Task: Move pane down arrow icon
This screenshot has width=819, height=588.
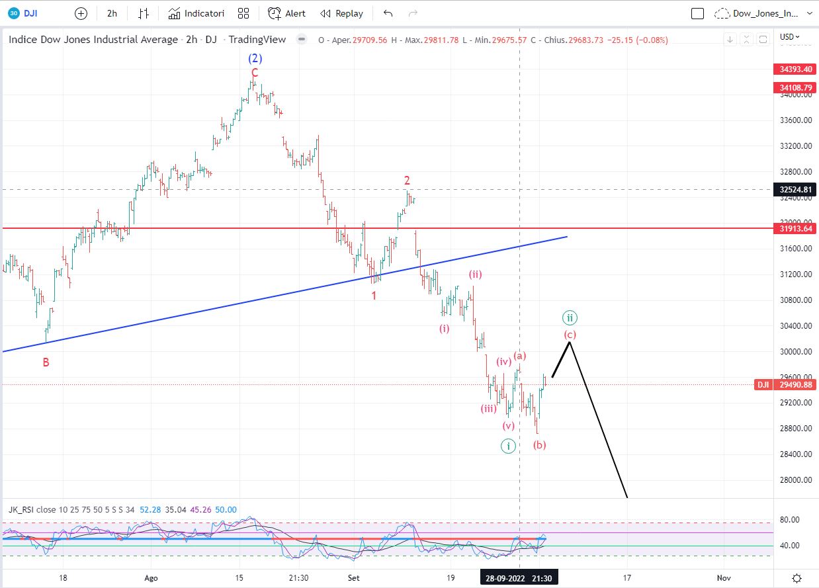Action: (730, 40)
